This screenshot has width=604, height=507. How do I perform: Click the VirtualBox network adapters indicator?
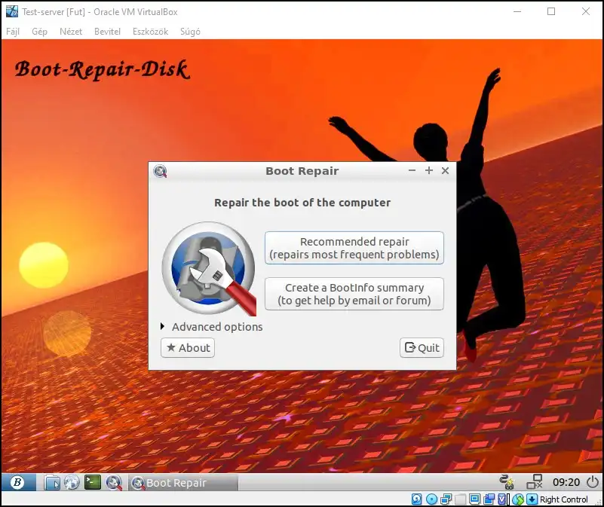pyautogui.click(x=446, y=499)
